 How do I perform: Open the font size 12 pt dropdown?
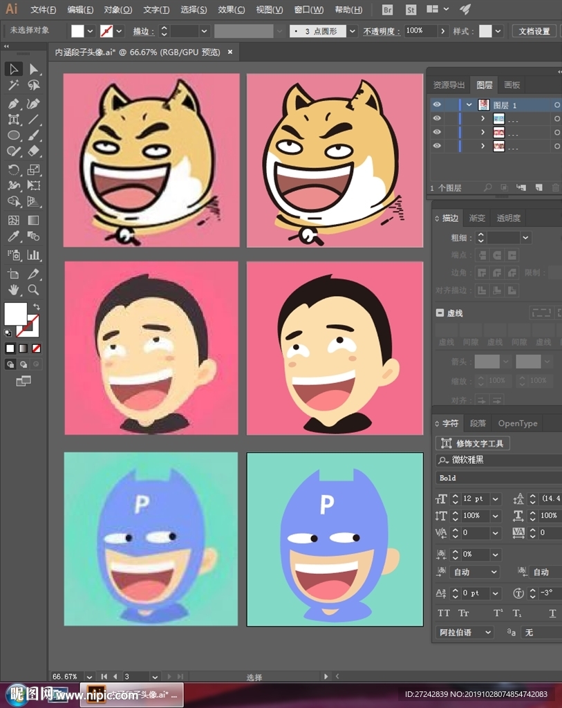pos(496,499)
